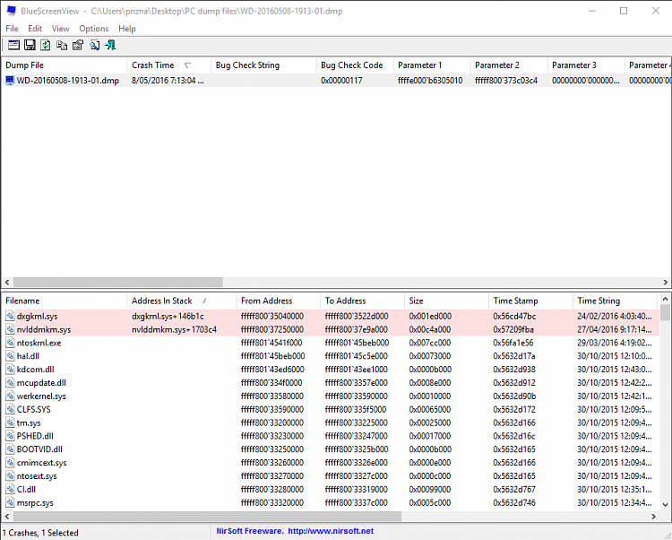Open Properties toolbar icon
The width and height of the screenshot is (672, 540).
[78, 45]
